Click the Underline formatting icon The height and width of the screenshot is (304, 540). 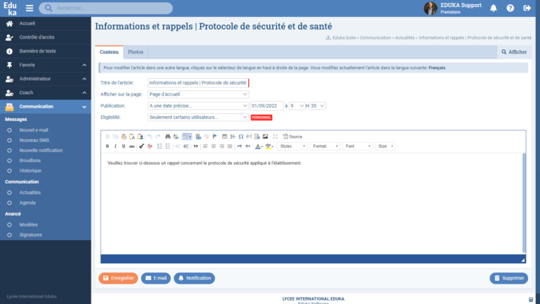(x=124, y=146)
